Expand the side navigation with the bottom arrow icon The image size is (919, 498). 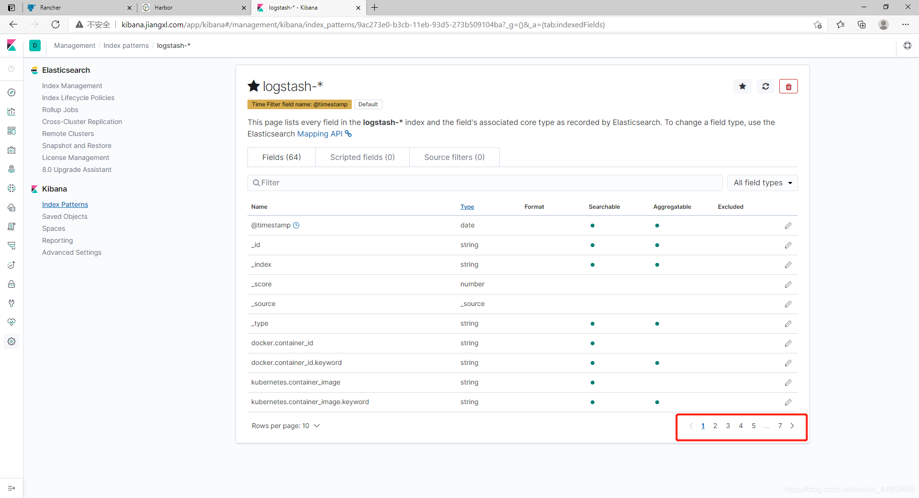coord(11,488)
